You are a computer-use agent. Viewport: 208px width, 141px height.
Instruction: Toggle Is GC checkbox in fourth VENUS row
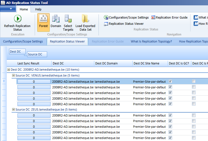pos(170,98)
